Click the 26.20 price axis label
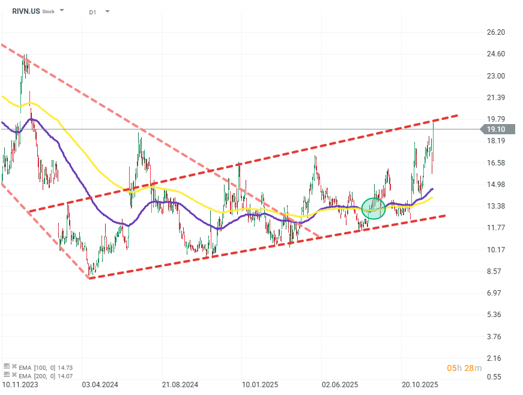523x395 pixels. coord(495,32)
